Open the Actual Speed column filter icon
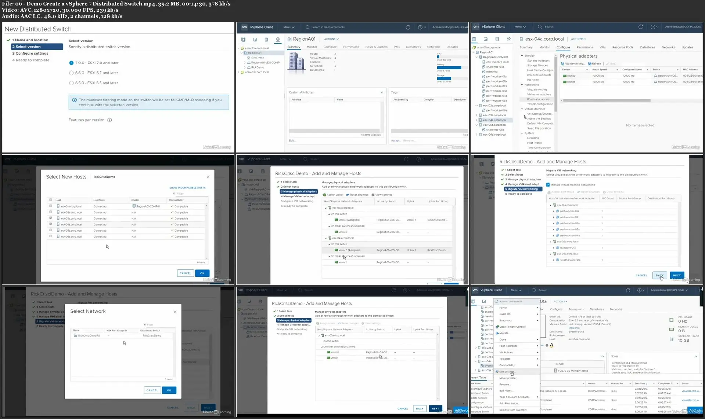 point(617,70)
